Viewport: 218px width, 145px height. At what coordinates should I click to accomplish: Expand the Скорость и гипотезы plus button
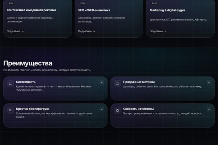pos(209,109)
